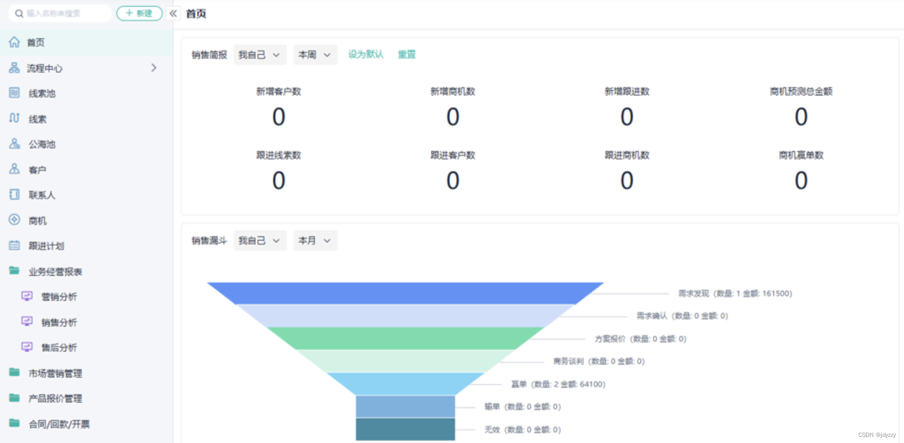The height and width of the screenshot is (443, 904).
Task: Open the 商机 menu item
Action: 86,220
